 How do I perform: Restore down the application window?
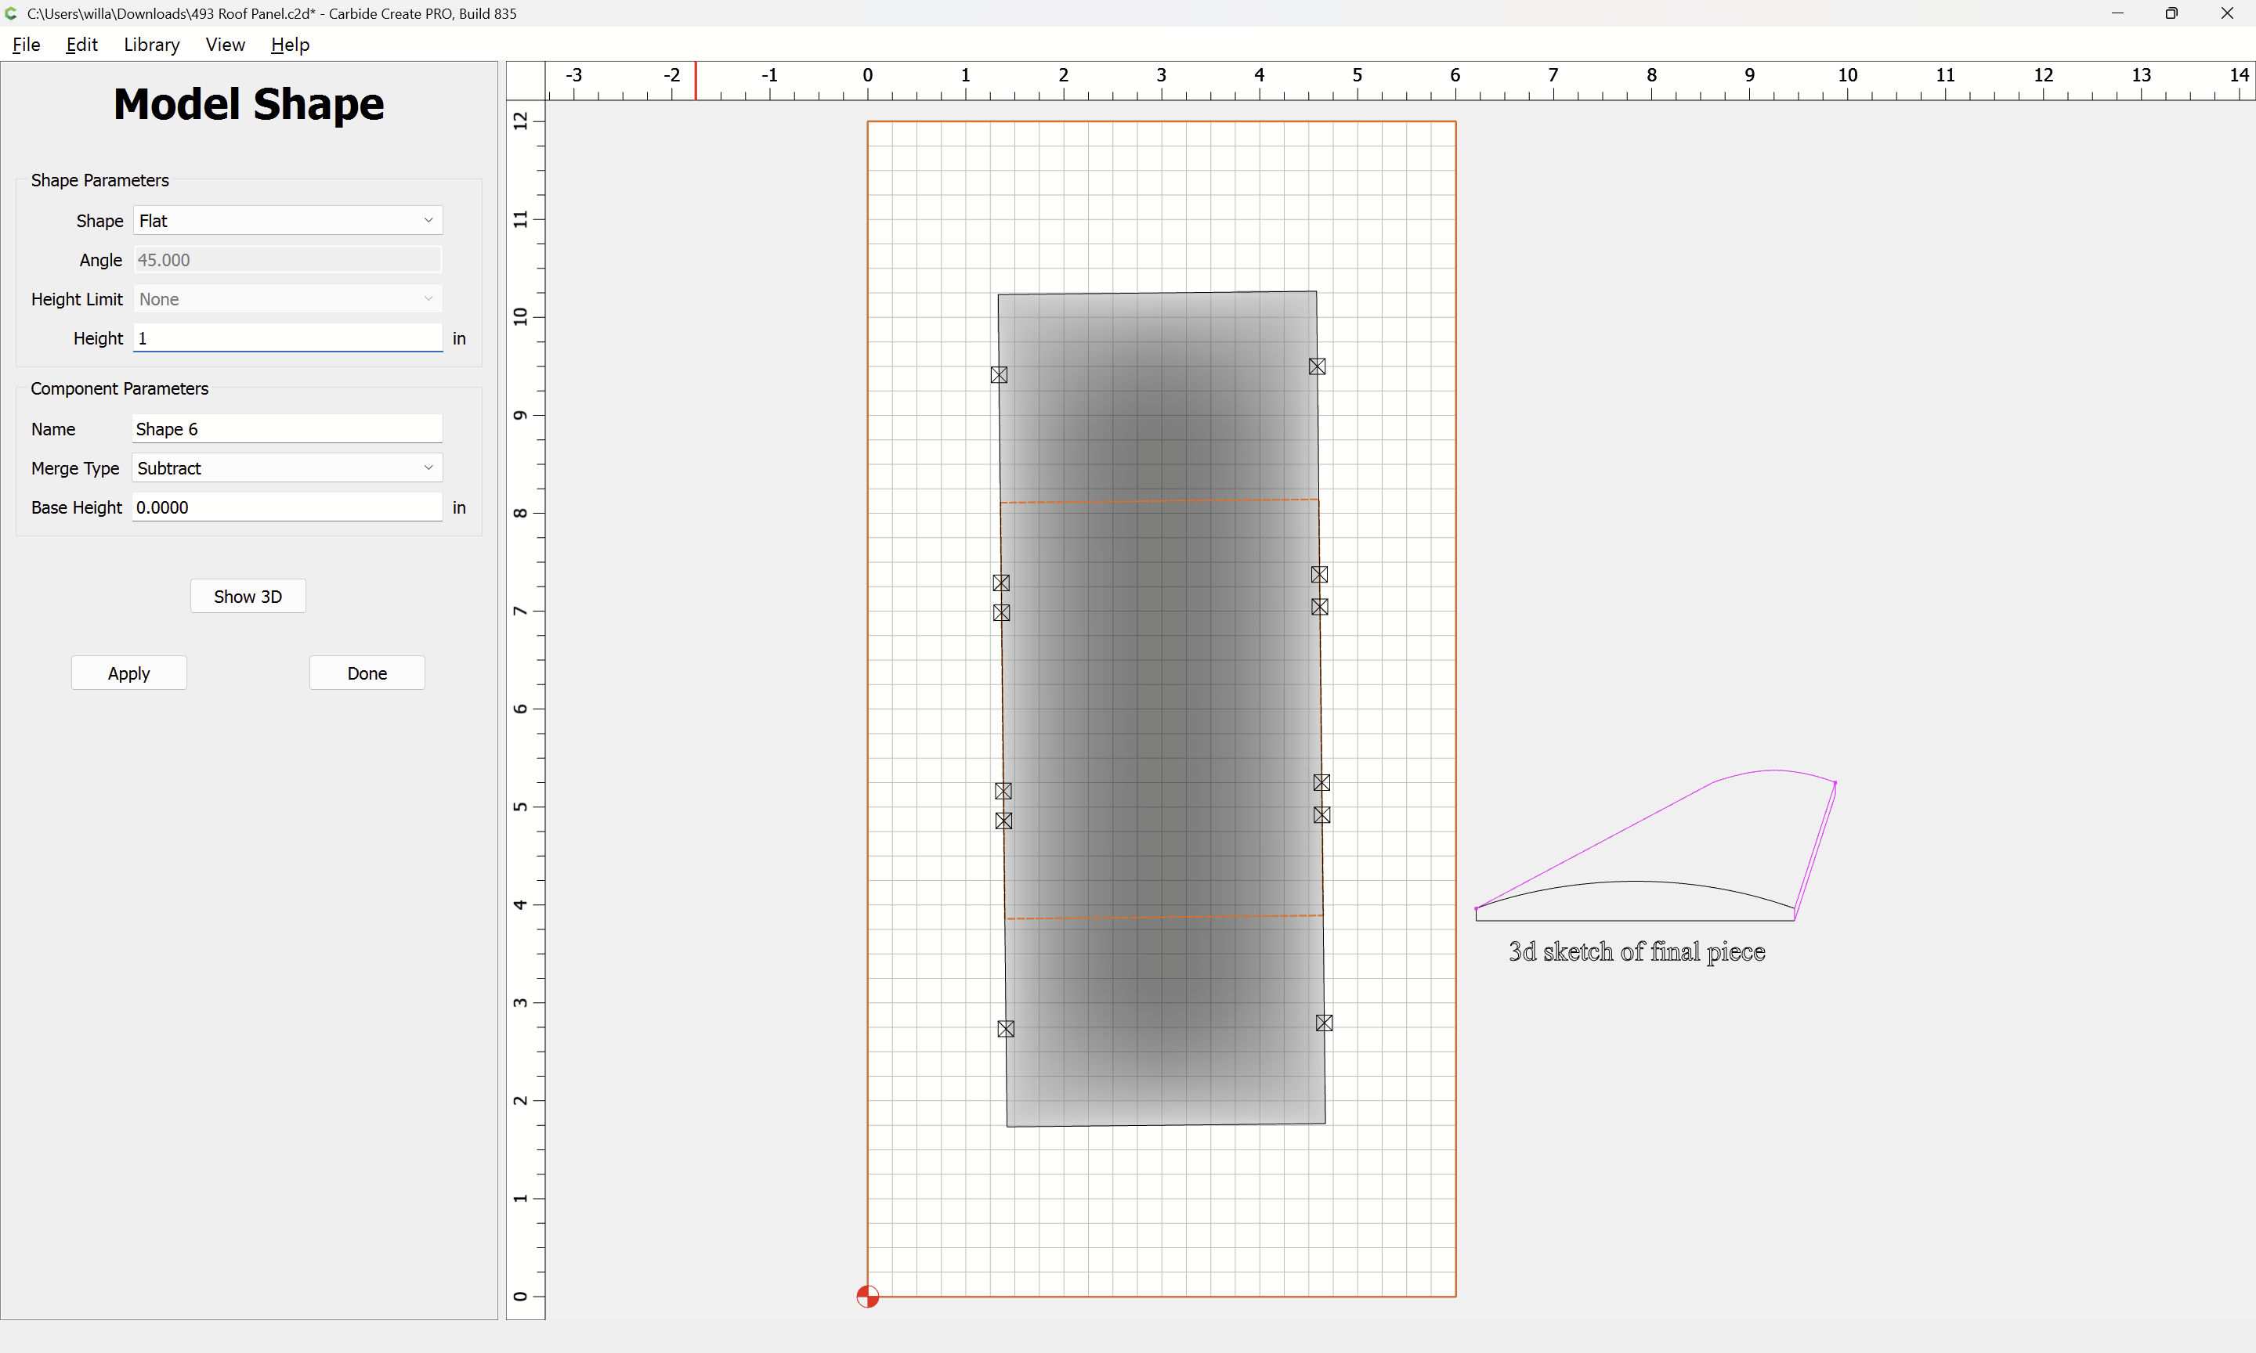2171,13
